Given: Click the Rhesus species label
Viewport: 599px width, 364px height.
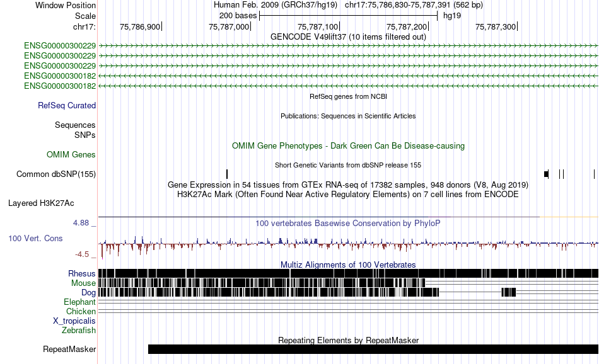Looking at the screenshot, I should (x=82, y=273).
